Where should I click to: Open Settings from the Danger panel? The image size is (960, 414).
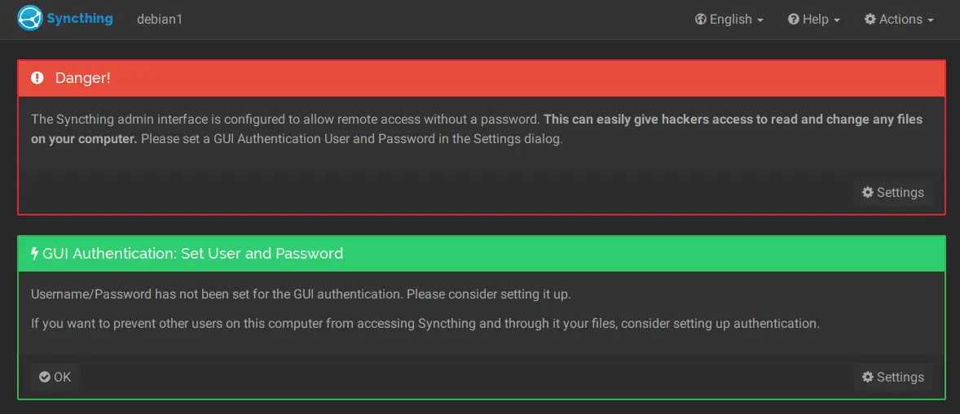(892, 192)
